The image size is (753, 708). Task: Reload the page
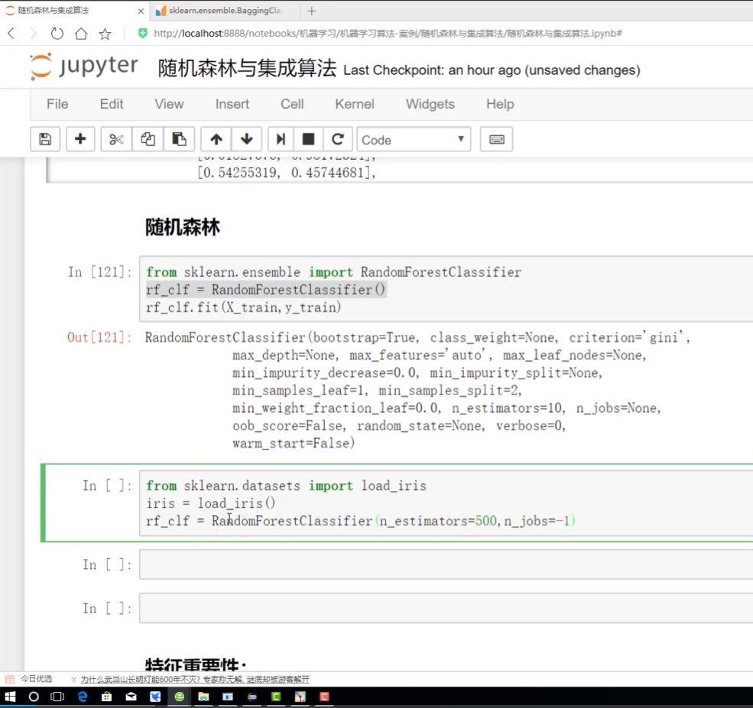click(57, 33)
